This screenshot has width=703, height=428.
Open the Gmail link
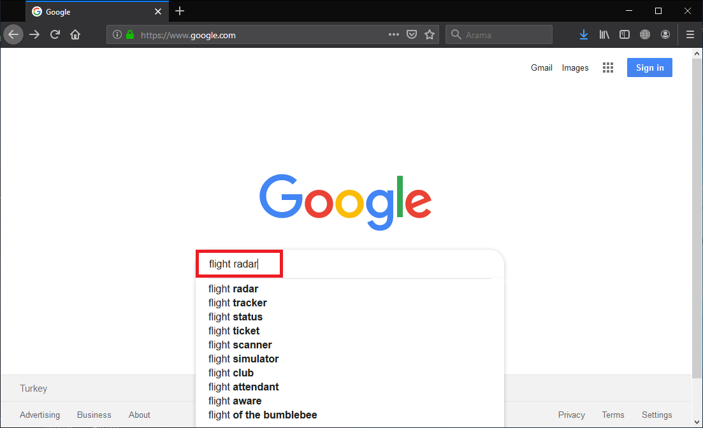[x=541, y=68]
